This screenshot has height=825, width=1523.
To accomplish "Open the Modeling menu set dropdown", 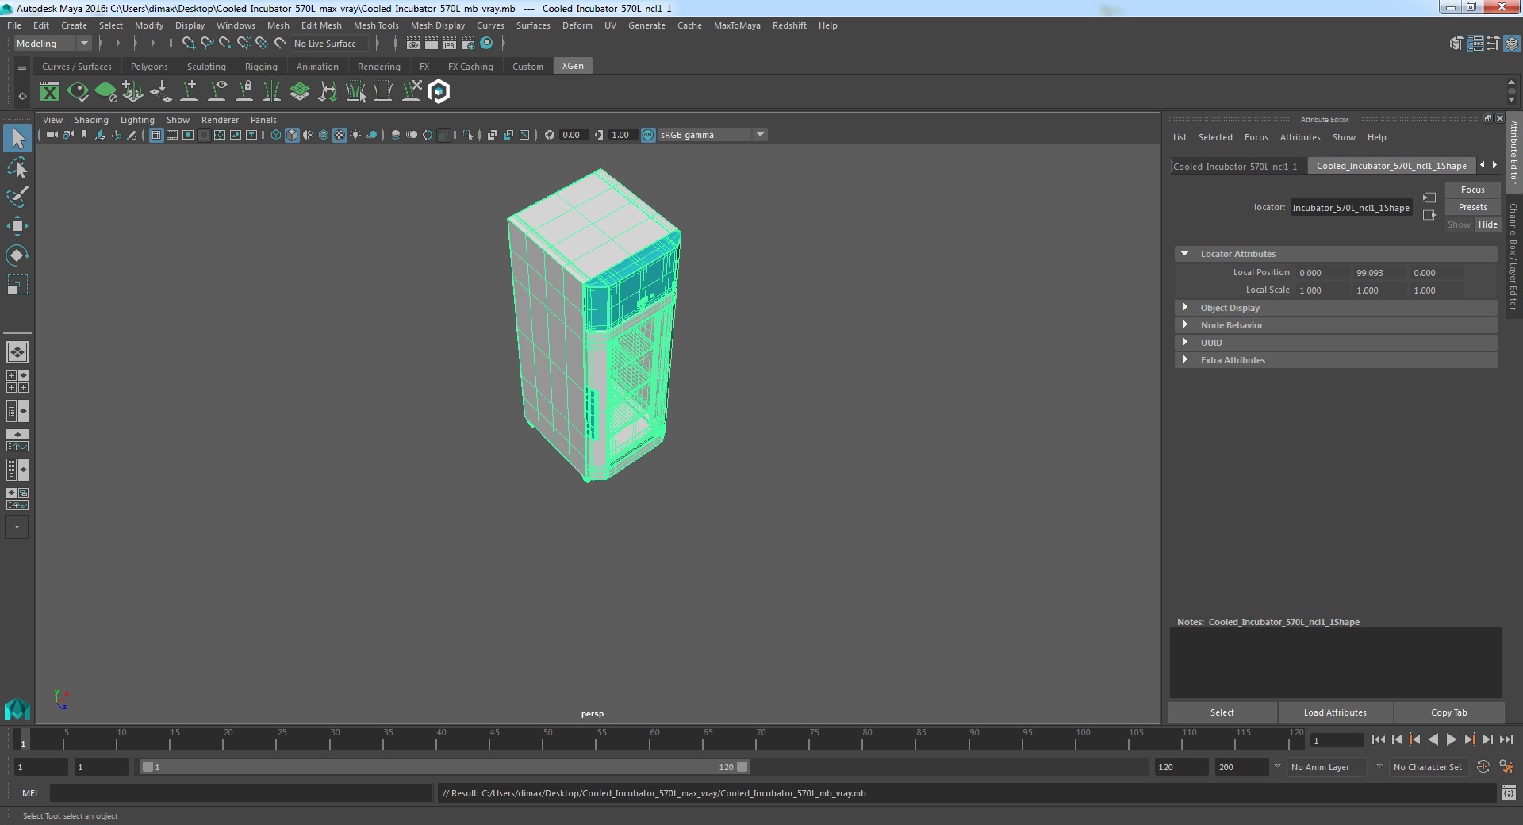I will click(52, 44).
